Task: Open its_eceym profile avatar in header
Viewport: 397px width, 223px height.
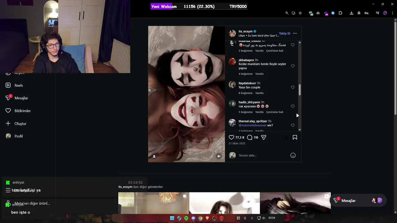Action: 232,33
